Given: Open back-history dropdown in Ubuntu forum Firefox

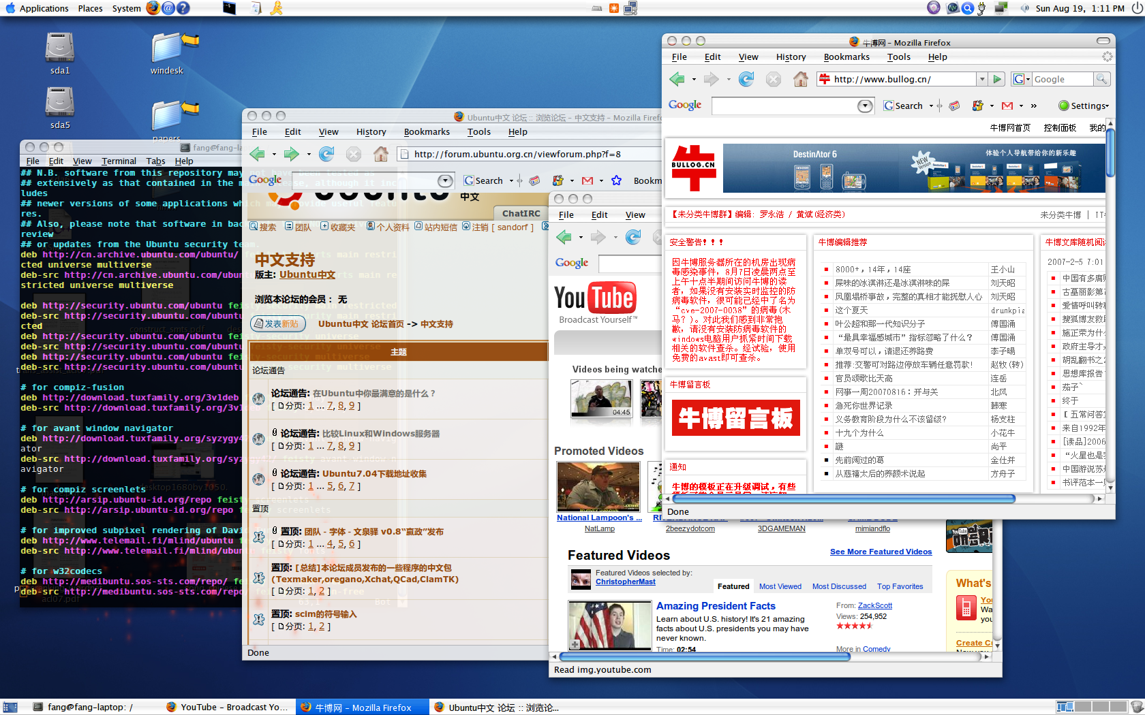Looking at the screenshot, I should click(274, 155).
